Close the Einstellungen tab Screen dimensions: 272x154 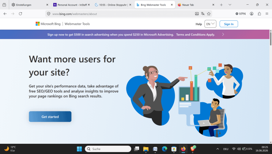click(47, 5)
